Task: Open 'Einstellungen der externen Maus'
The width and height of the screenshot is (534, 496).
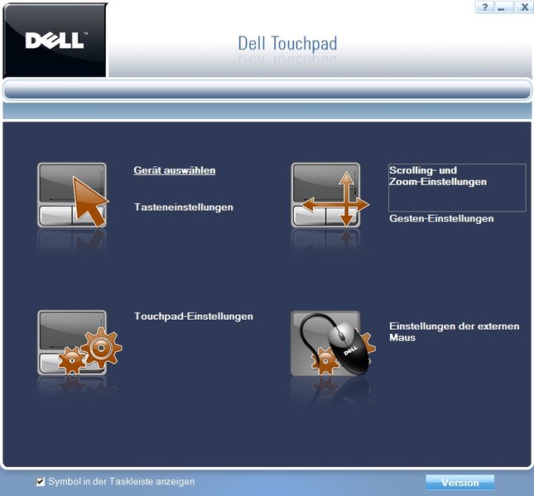Action: coord(455,331)
